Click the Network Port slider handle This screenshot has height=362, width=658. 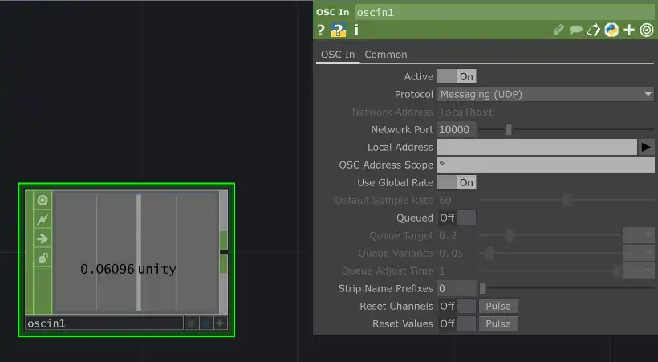point(508,130)
